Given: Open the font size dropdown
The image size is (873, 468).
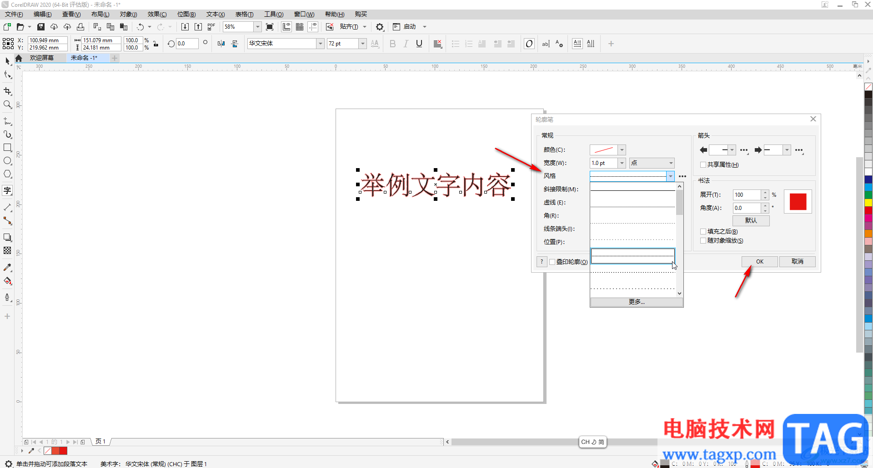Looking at the screenshot, I should (363, 44).
